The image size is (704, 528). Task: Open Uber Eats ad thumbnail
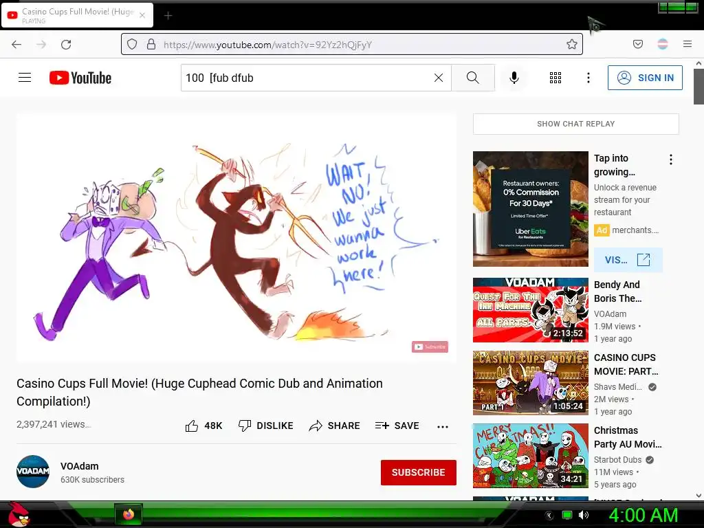pos(530,209)
